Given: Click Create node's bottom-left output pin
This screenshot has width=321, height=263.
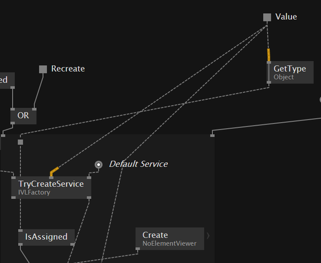Looking at the screenshot, I should 137,249.
